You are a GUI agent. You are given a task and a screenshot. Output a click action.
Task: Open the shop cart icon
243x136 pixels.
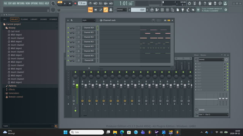pos(198,10)
